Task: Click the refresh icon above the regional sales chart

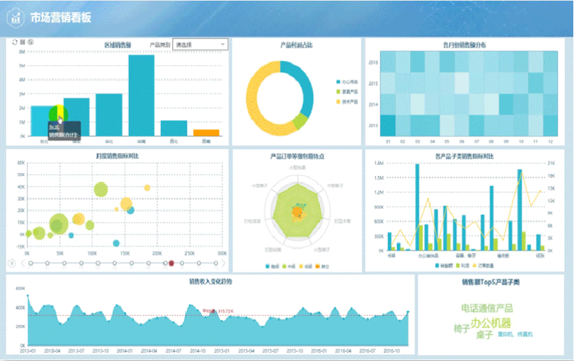Action: point(15,42)
